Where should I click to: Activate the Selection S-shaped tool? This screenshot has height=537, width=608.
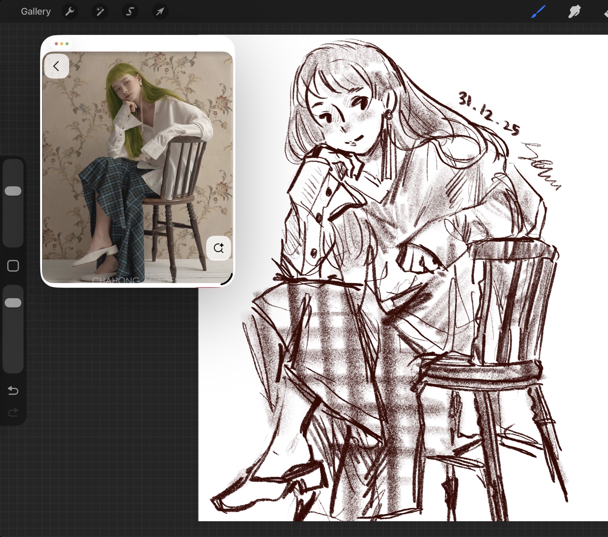tap(130, 12)
